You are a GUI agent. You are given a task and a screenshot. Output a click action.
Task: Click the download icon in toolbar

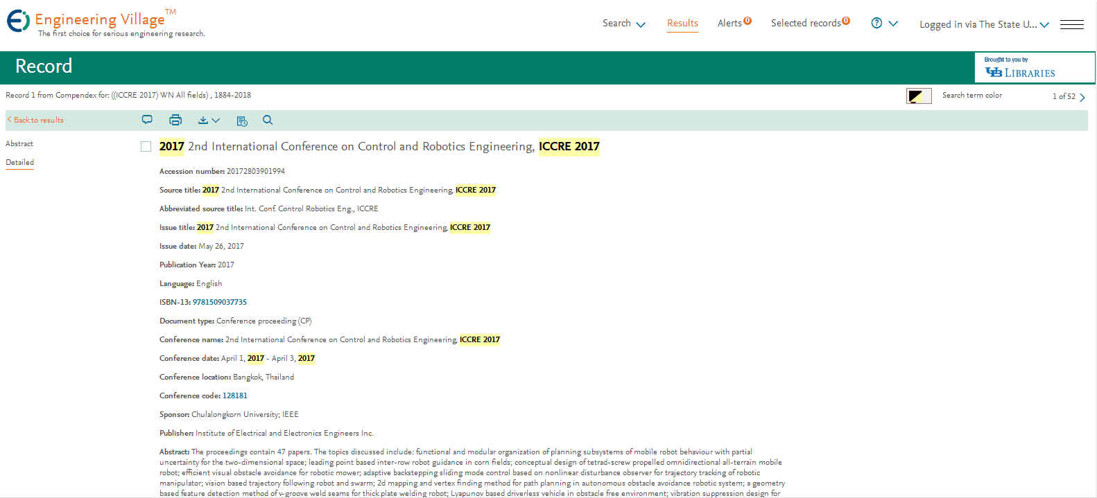point(202,120)
